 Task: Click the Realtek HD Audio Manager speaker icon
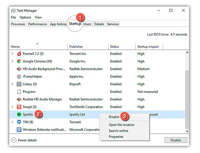[19, 99]
